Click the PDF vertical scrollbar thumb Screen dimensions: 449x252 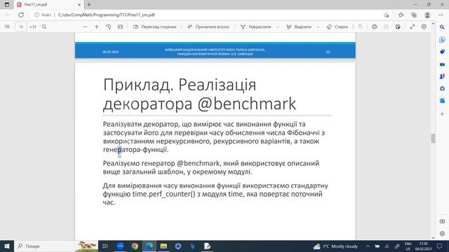(x=433, y=139)
